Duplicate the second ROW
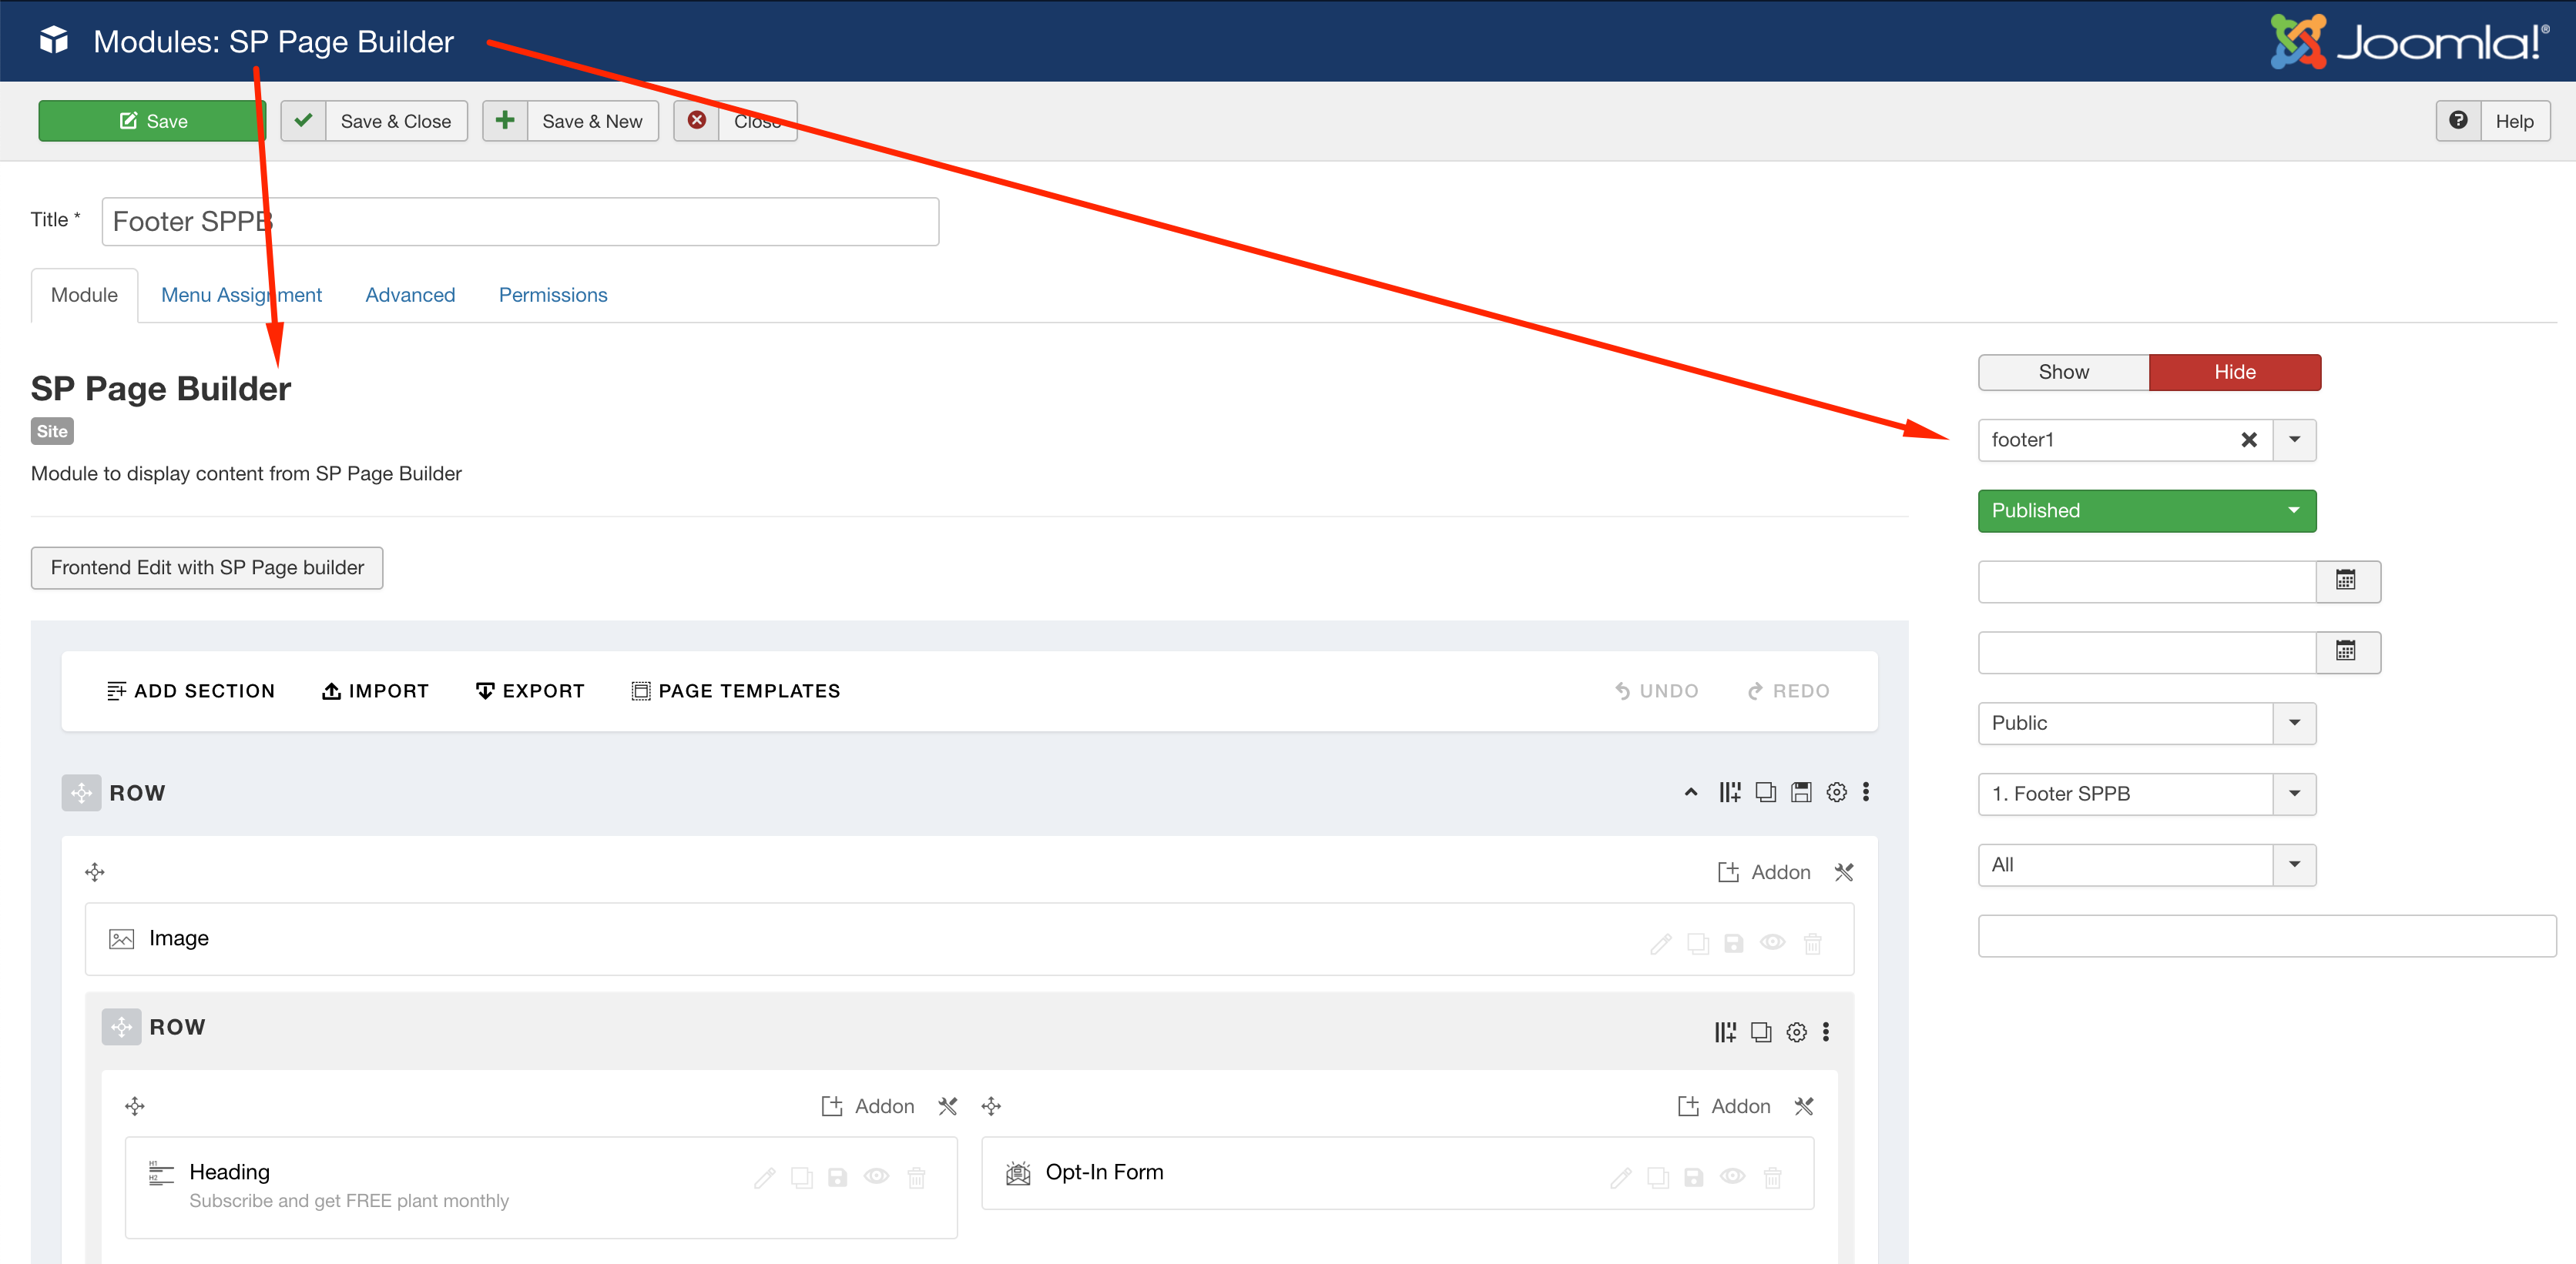The image size is (2576, 1264). coord(1761,1032)
